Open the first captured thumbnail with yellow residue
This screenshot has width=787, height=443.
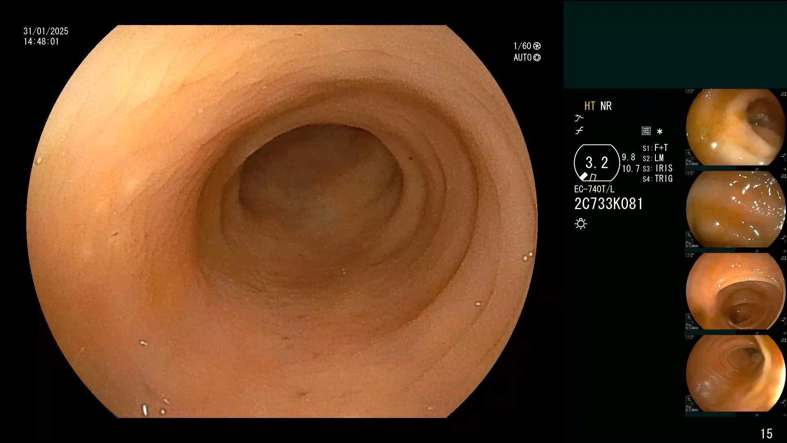tap(736, 128)
